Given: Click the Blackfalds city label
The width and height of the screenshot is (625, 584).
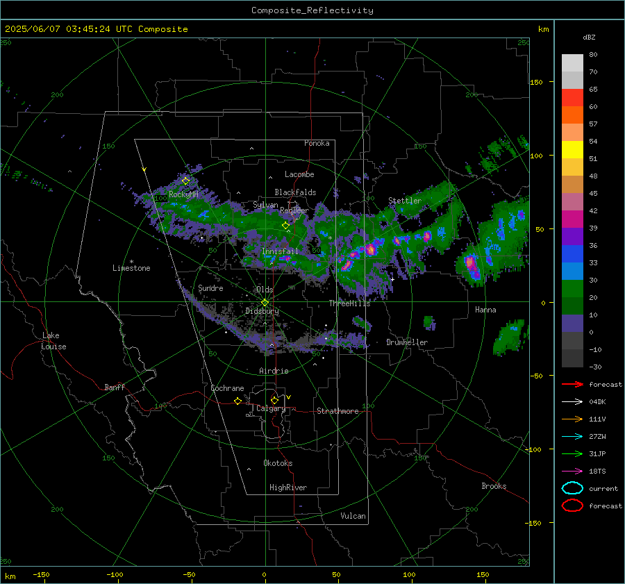Looking at the screenshot, I should pyautogui.click(x=295, y=192).
